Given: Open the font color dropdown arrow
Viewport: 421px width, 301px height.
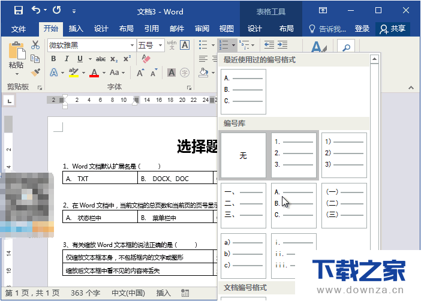Looking at the screenshot, I should tap(104, 73).
